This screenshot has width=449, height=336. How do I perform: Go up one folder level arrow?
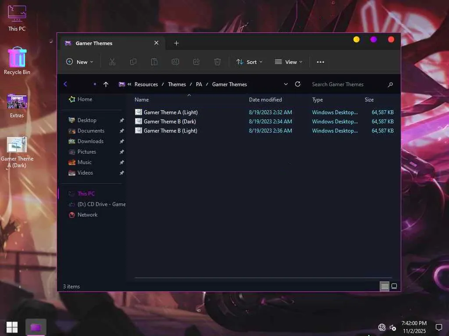coord(106,84)
